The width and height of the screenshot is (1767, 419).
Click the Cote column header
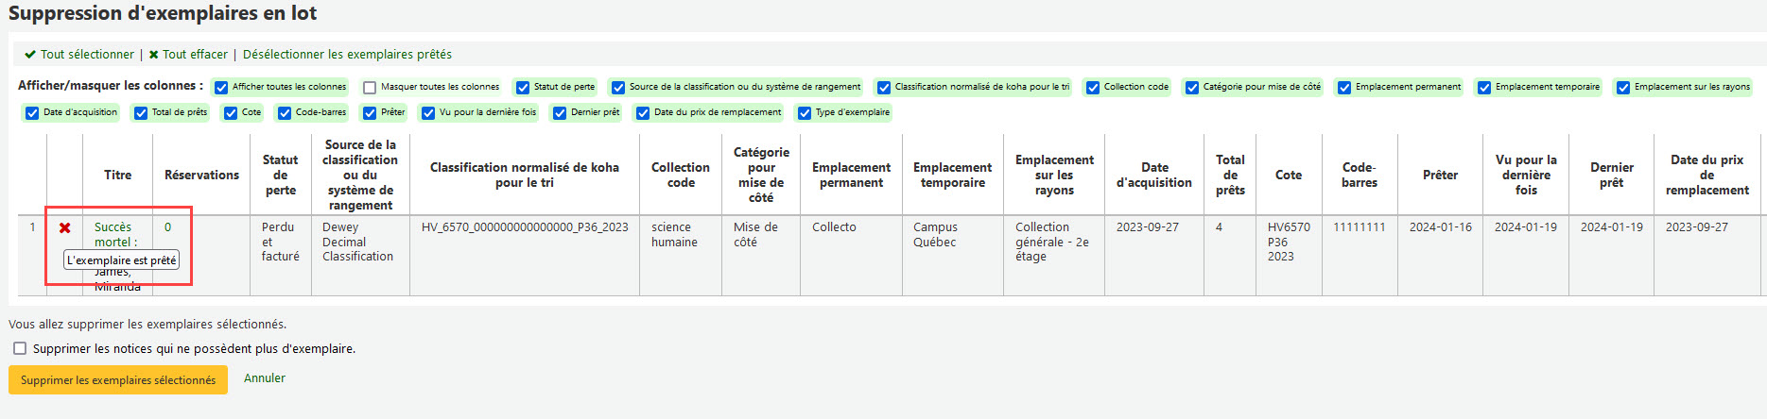pyautogui.click(x=1288, y=176)
